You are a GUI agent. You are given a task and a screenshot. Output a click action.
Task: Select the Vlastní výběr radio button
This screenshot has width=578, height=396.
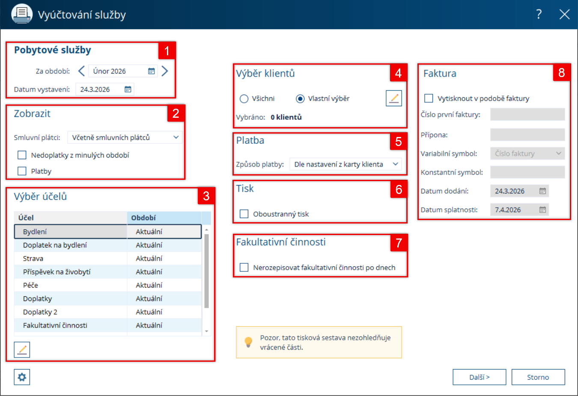(300, 98)
